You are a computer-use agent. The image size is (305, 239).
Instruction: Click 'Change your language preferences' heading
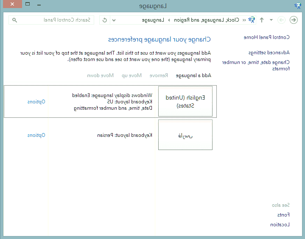[159, 39]
